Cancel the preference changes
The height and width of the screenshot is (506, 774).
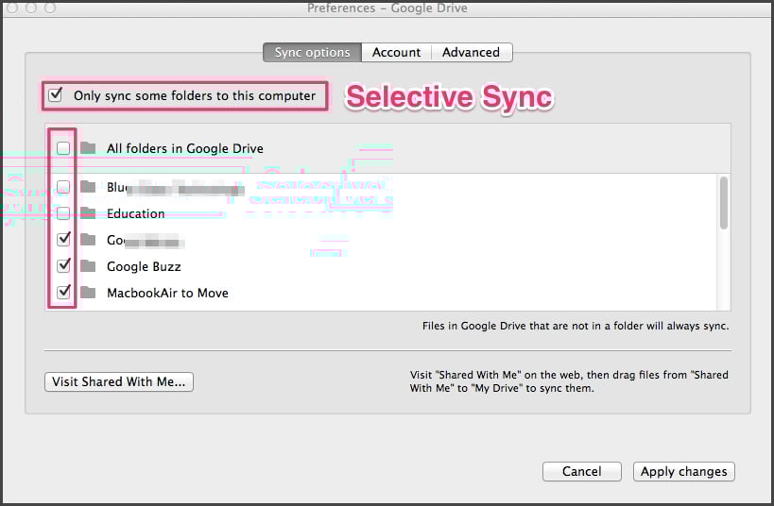click(582, 471)
